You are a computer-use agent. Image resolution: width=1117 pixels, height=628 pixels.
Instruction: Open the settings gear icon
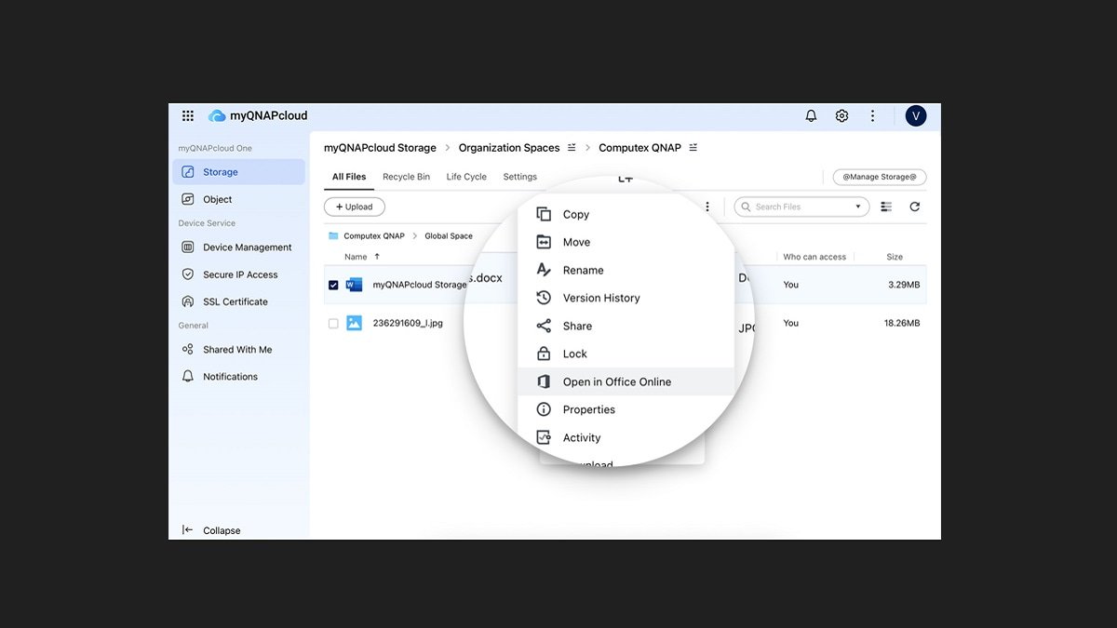click(841, 116)
